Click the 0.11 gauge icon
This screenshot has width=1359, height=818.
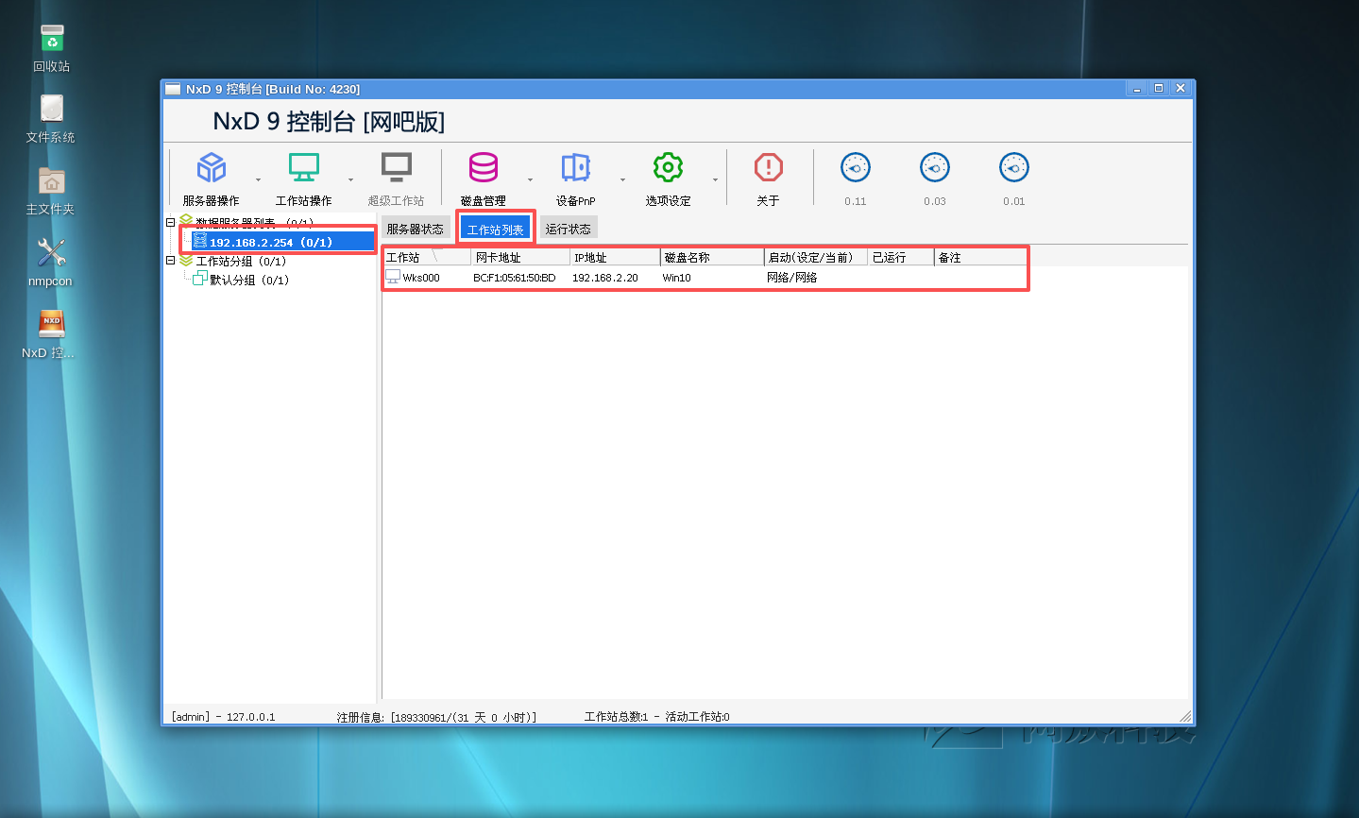click(856, 168)
